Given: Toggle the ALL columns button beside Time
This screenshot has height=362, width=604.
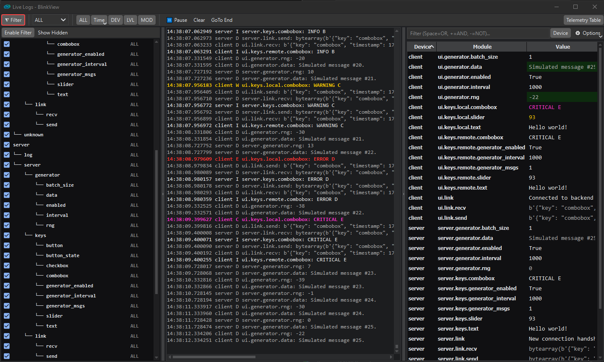Looking at the screenshot, I should 83,20.
